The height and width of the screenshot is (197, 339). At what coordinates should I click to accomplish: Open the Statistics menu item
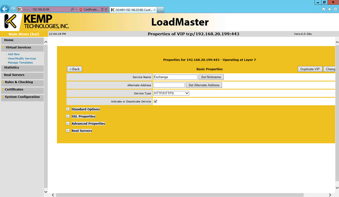coord(22,68)
